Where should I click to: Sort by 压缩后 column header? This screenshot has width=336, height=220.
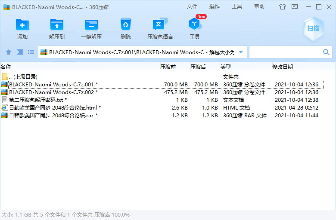click(198, 67)
